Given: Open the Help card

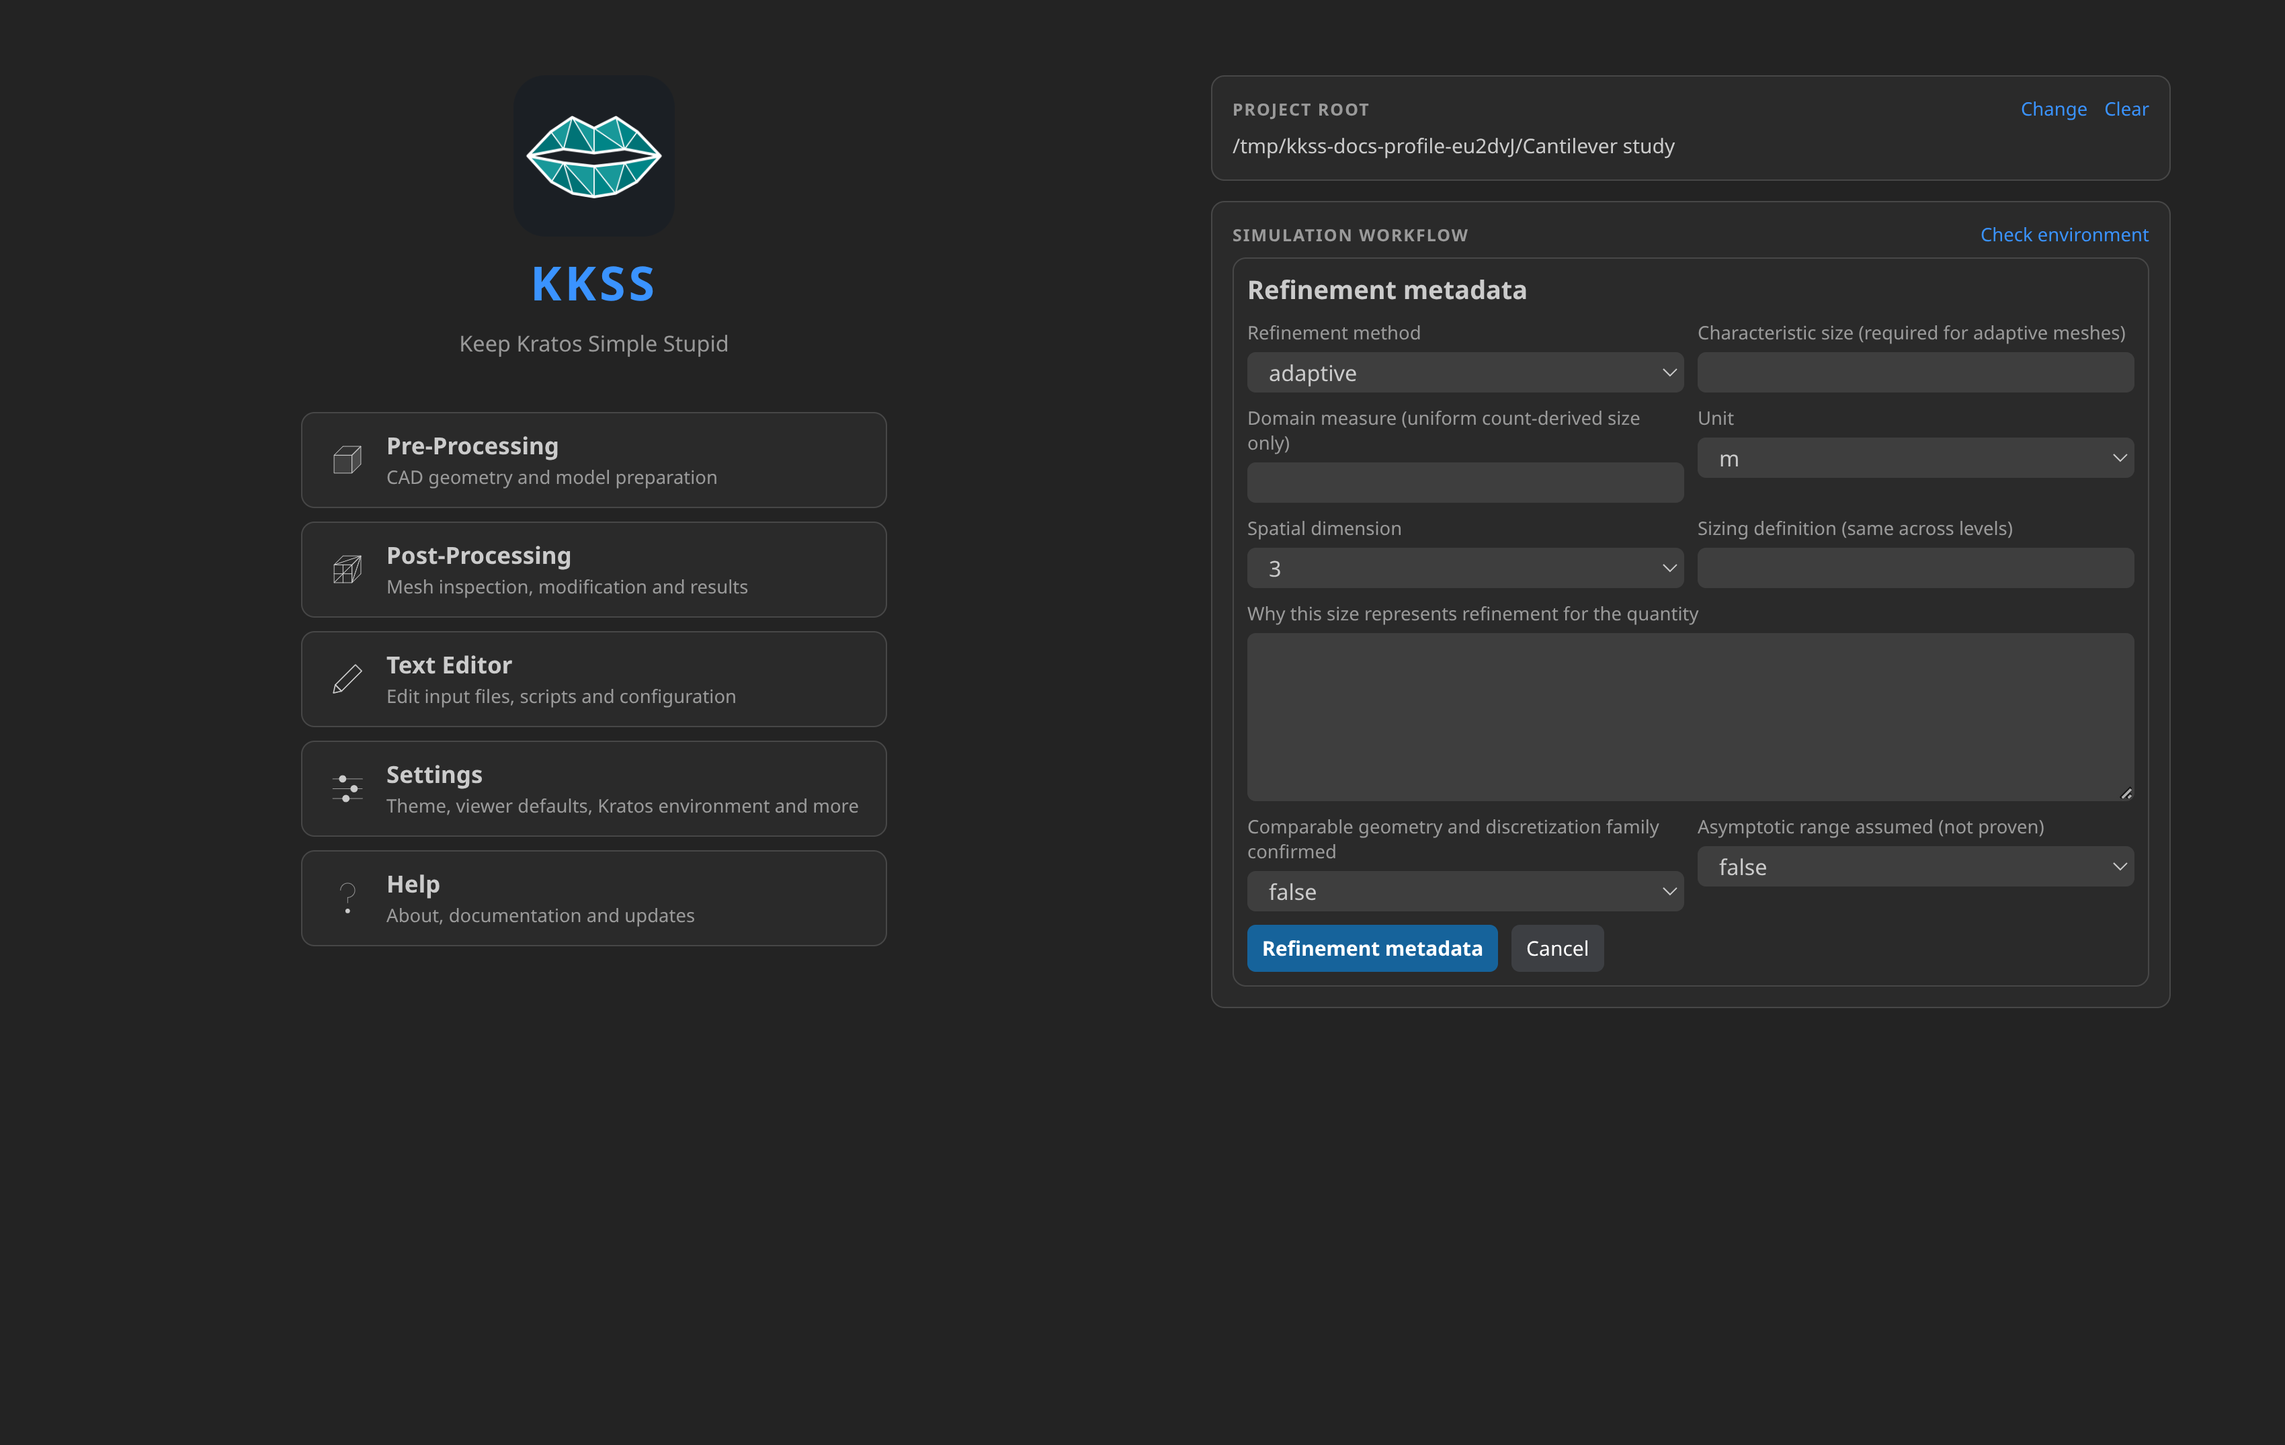Looking at the screenshot, I should [x=594, y=899].
